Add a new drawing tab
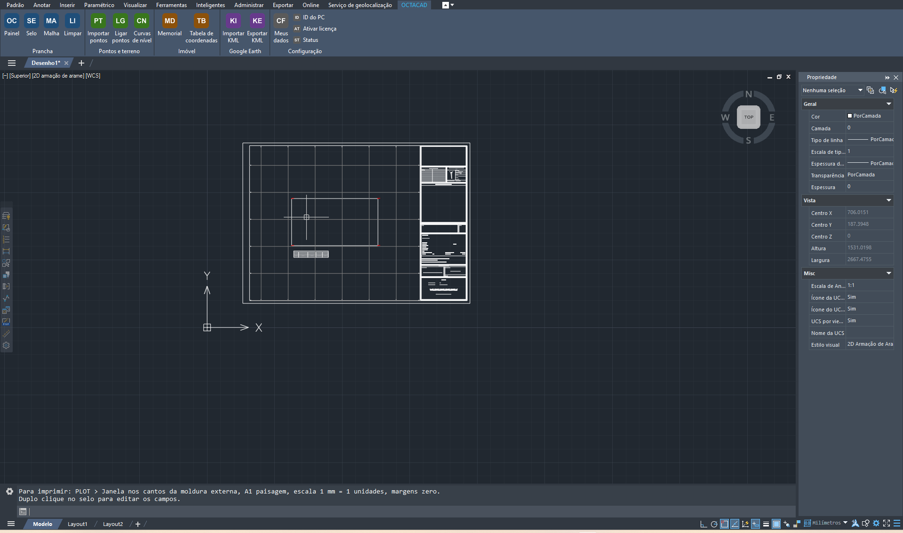This screenshot has width=903, height=533. 81,63
